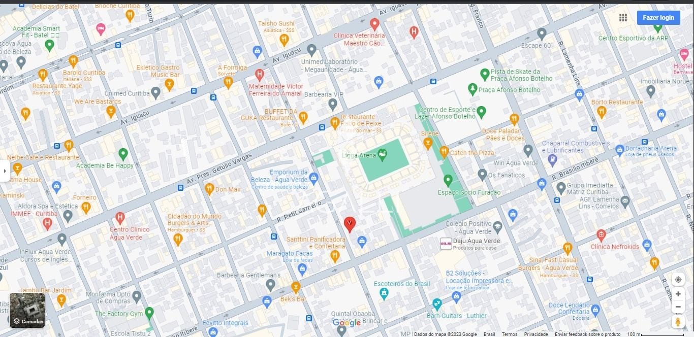Screen dimensions: 694x337
Task: Open The Factory Gym marker
Action: pos(149,313)
